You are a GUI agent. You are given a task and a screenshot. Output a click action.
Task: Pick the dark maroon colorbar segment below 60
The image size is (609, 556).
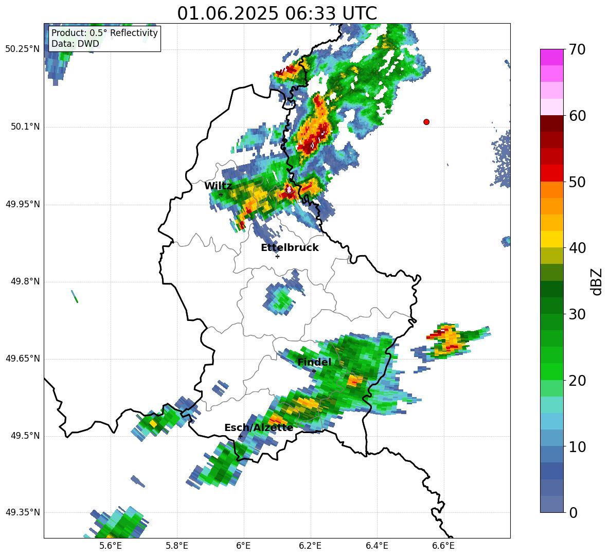tap(551, 123)
